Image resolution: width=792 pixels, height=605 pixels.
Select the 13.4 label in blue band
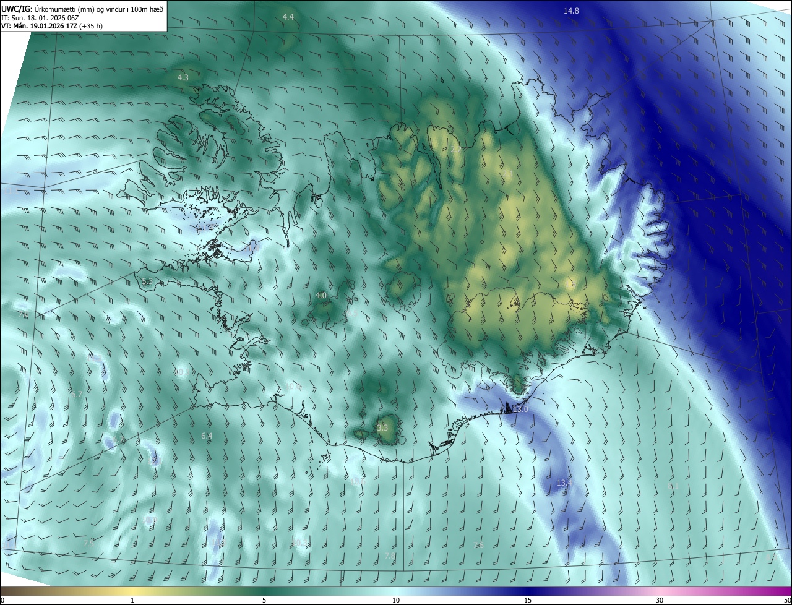coord(564,483)
